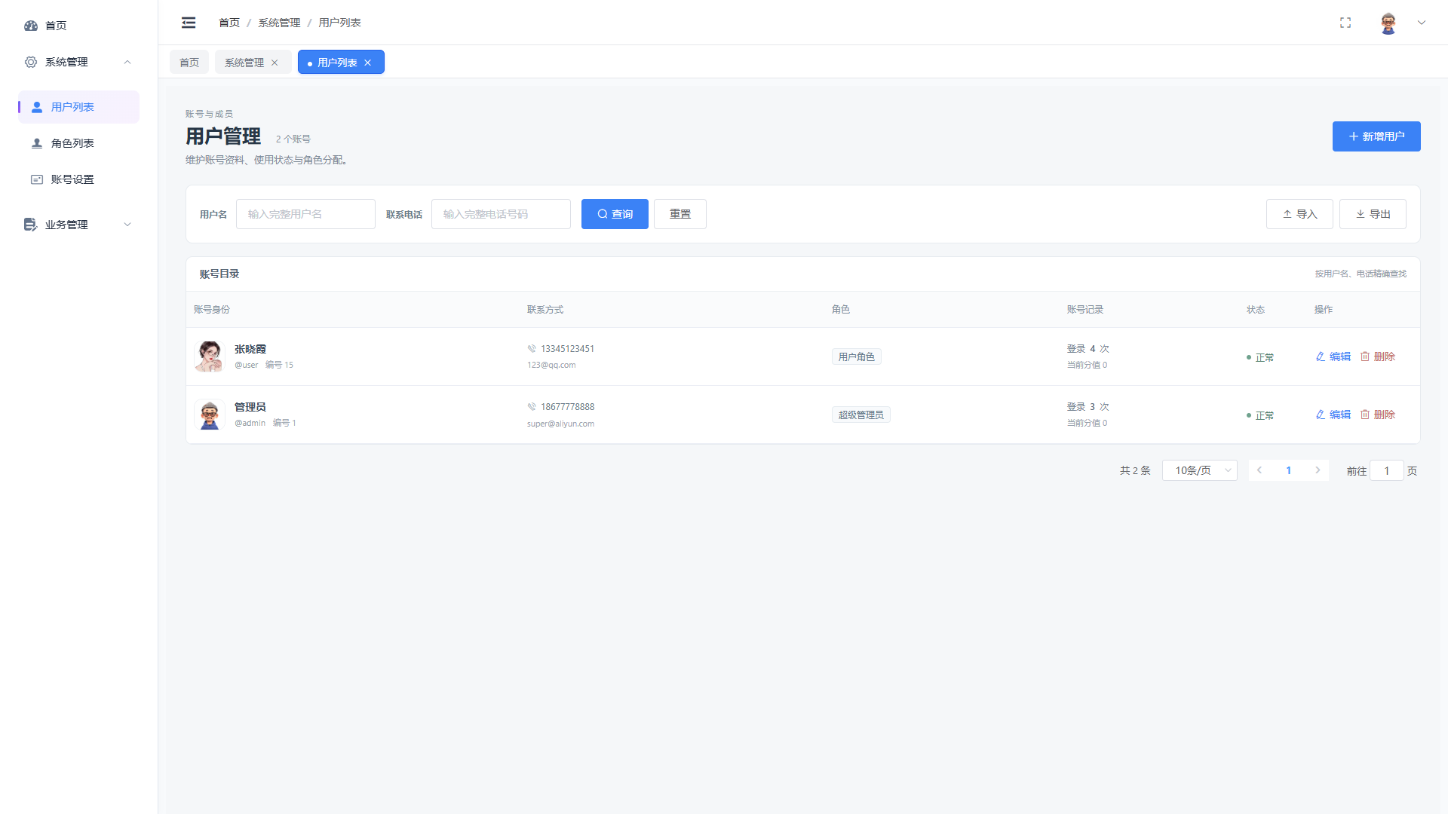Reset filters with 重置 button
The image size is (1448, 814).
(680, 214)
